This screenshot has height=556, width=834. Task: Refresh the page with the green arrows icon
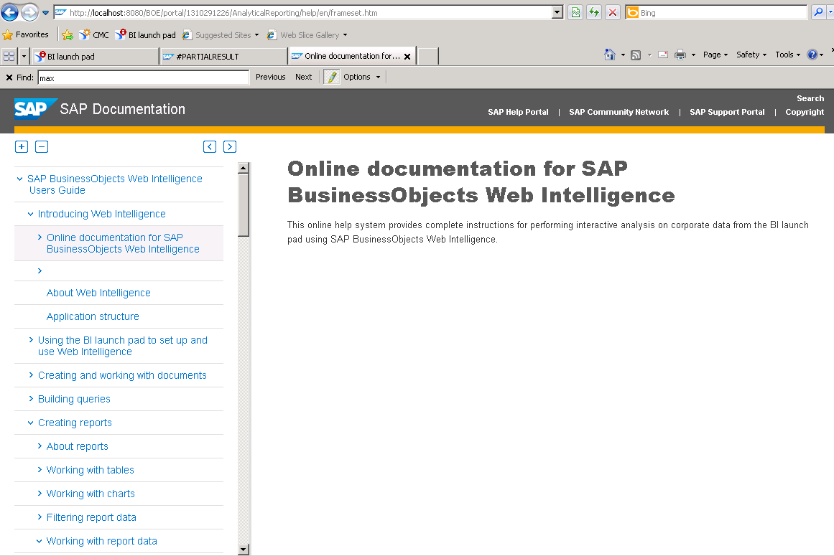point(594,13)
